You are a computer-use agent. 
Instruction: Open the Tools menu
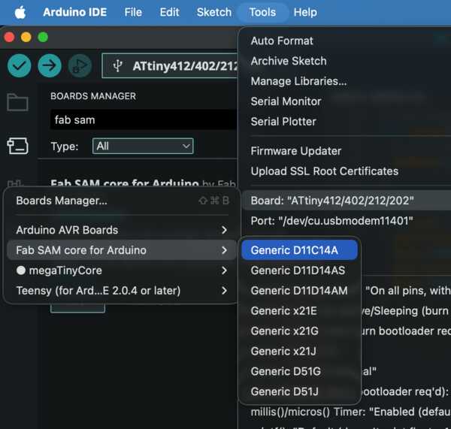coord(262,12)
